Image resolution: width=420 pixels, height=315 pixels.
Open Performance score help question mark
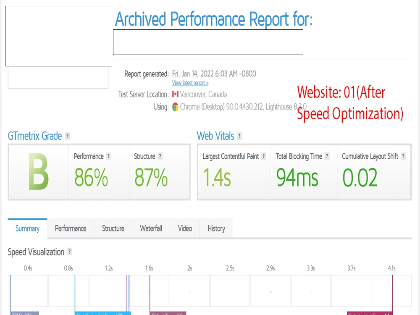pyautogui.click(x=108, y=156)
